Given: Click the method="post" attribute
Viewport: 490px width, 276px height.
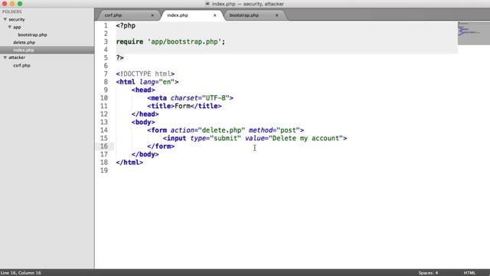Looking at the screenshot, I should point(274,130).
